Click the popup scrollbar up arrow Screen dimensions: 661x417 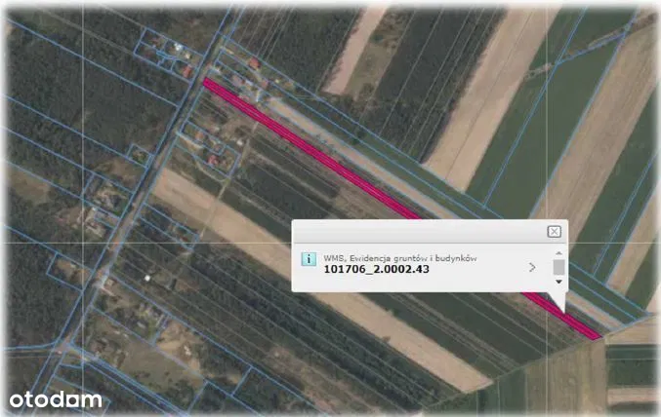(558, 253)
